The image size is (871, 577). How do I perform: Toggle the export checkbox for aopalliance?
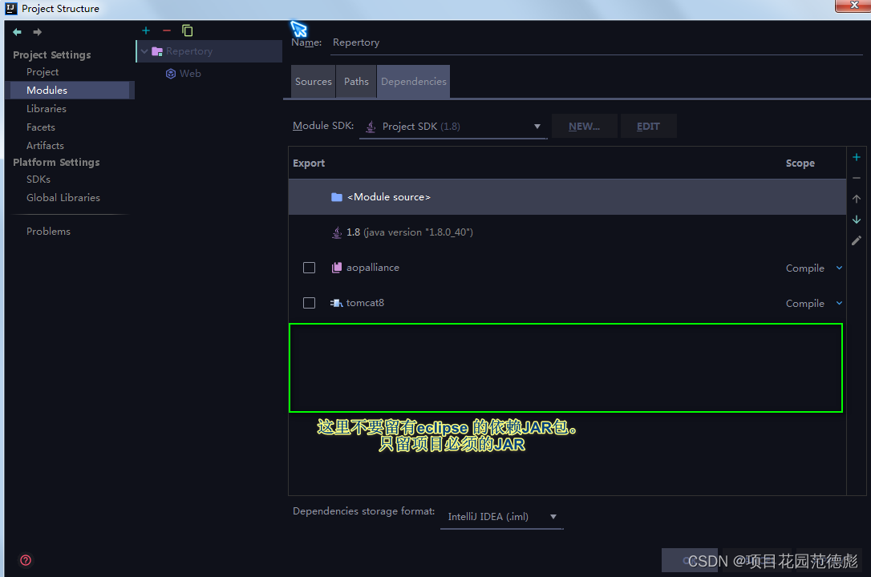[310, 268]
